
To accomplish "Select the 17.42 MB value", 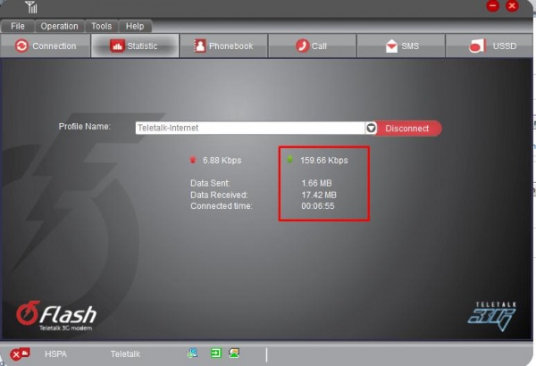I will [x=319, y=195].
